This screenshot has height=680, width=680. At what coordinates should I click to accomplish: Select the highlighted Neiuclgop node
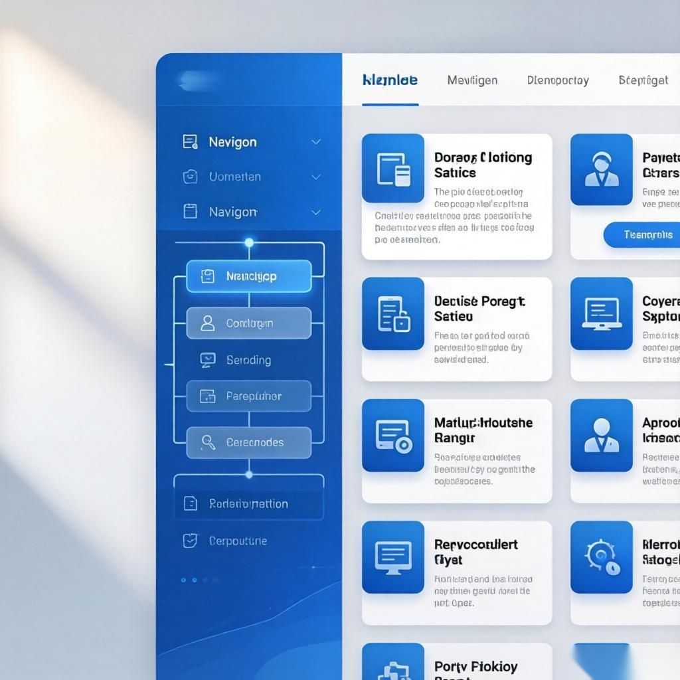(x=248, y=276)
